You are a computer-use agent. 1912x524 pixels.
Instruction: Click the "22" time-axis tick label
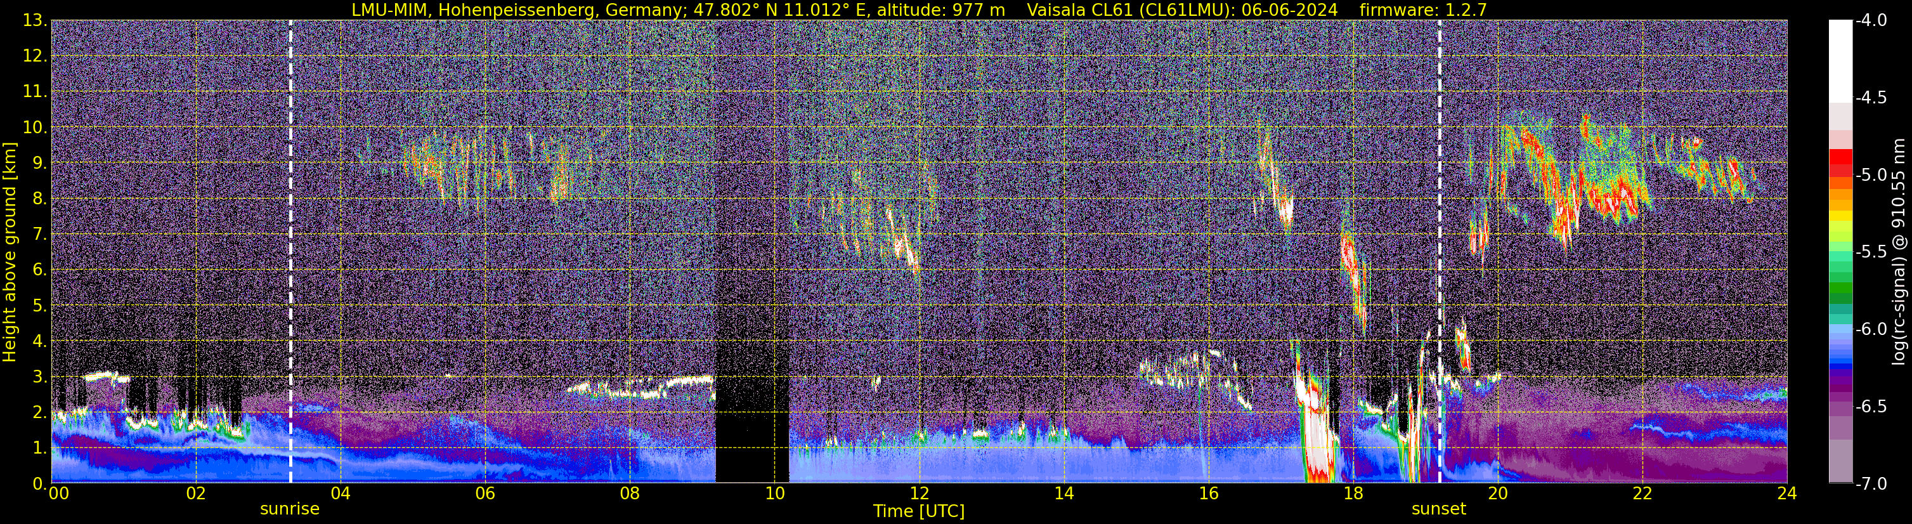[x=1642, y=494]
